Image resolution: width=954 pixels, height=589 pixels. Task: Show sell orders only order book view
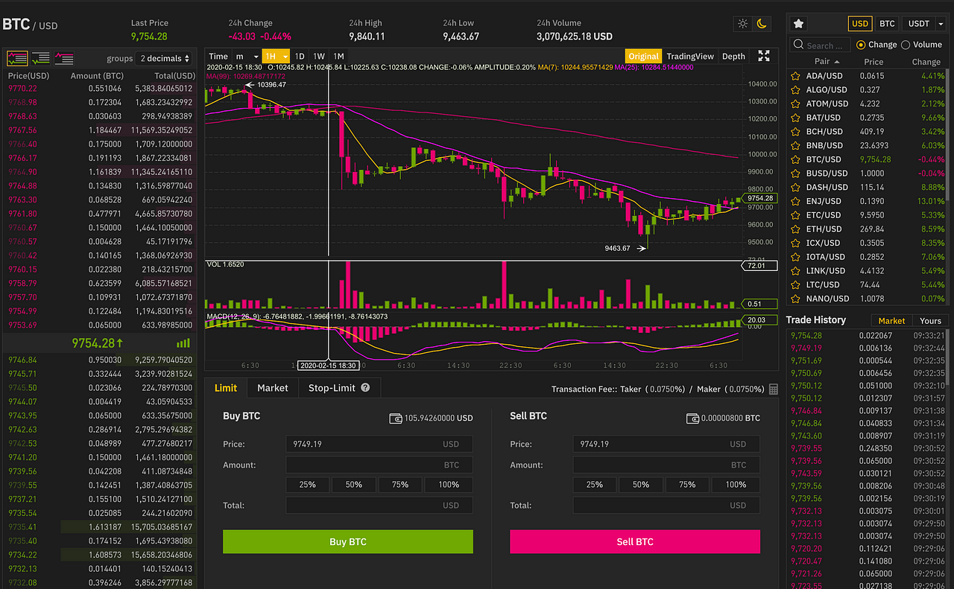point(64,58)
